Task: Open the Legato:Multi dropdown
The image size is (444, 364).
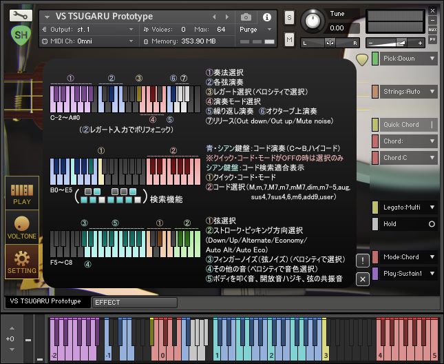Action: pos(409,208)
